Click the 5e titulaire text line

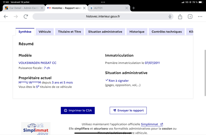coord(45,87)
